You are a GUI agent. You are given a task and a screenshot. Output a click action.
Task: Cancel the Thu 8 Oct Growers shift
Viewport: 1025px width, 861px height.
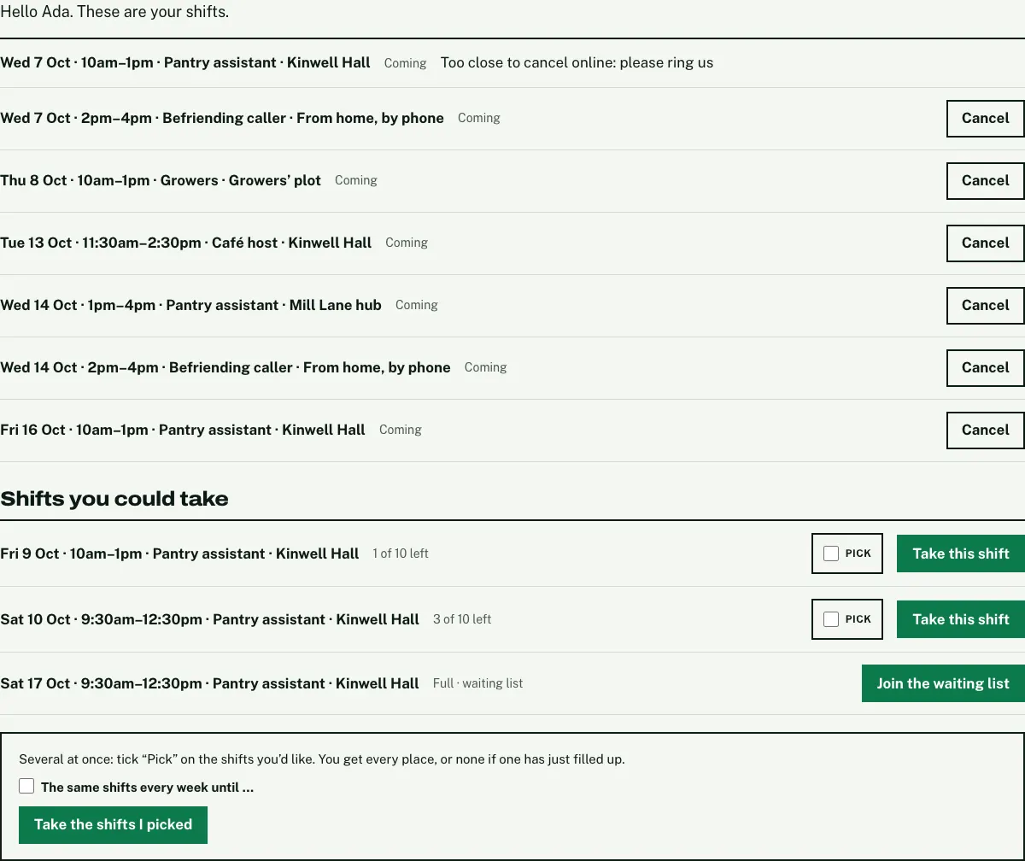(986, 181)
